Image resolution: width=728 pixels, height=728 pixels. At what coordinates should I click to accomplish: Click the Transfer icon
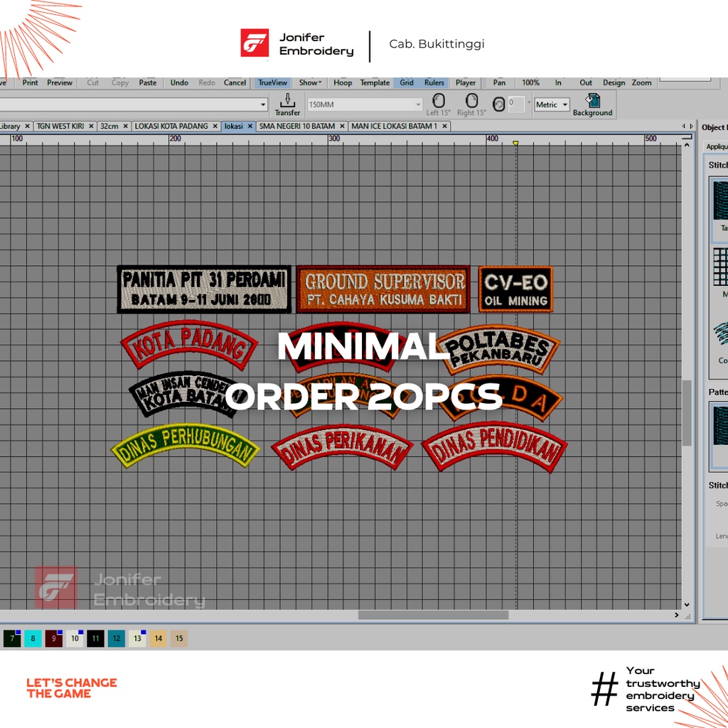coord(287,103)
